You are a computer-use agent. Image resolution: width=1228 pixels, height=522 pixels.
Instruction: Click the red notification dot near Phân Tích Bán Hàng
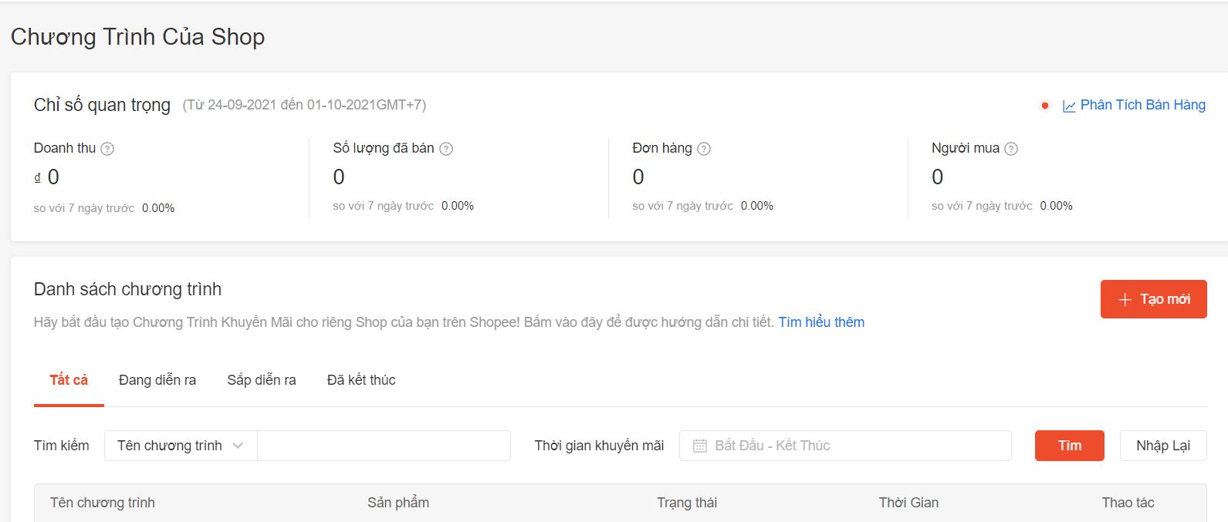1045,106
